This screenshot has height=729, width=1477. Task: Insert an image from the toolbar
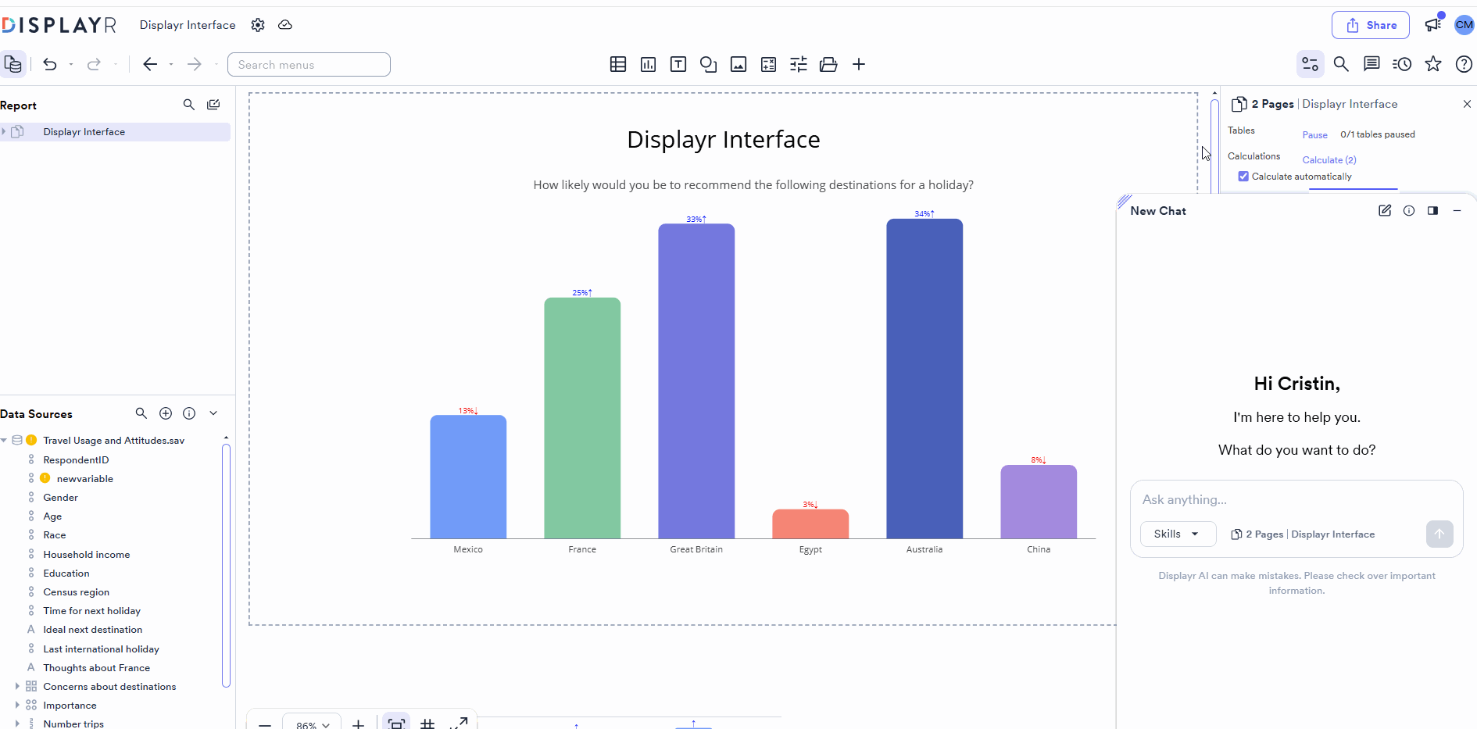point(738,64)
